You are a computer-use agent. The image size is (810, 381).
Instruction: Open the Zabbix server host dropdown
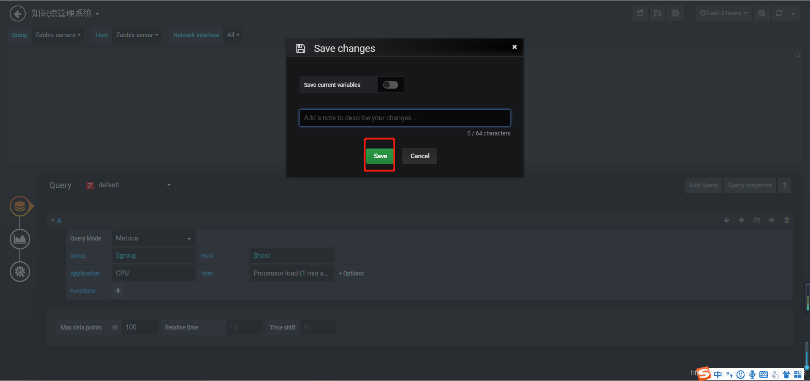[137, 35]
